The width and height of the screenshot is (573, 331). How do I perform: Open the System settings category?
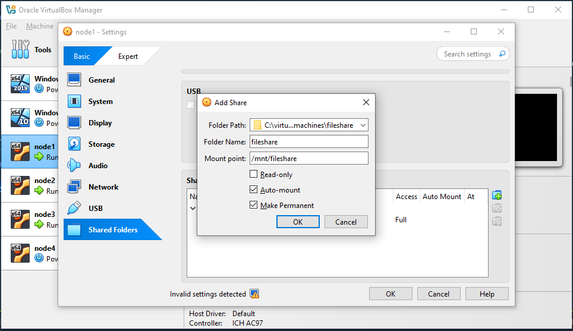(x=100, y=102)
